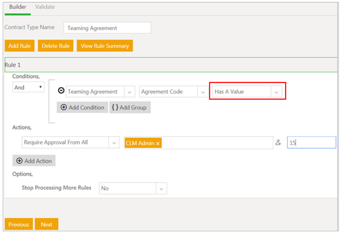Open the And conditions operator dropdown
The width and height of the screenshot is (342, 234).
tap(29, 88)
